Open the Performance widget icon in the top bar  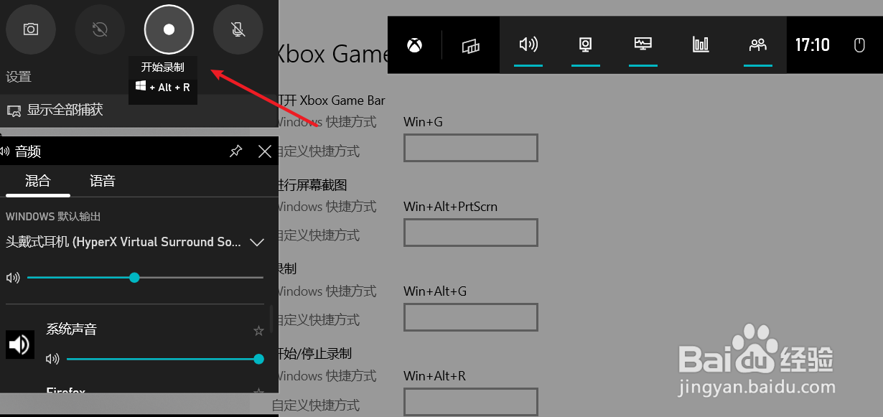pos(701,44)
